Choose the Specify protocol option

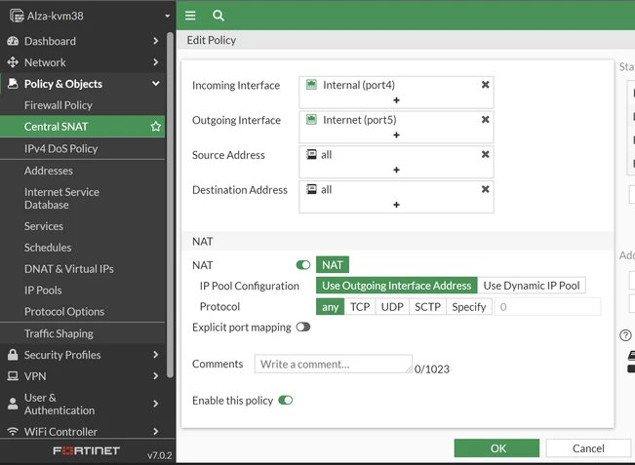click(x=469, y=307)
